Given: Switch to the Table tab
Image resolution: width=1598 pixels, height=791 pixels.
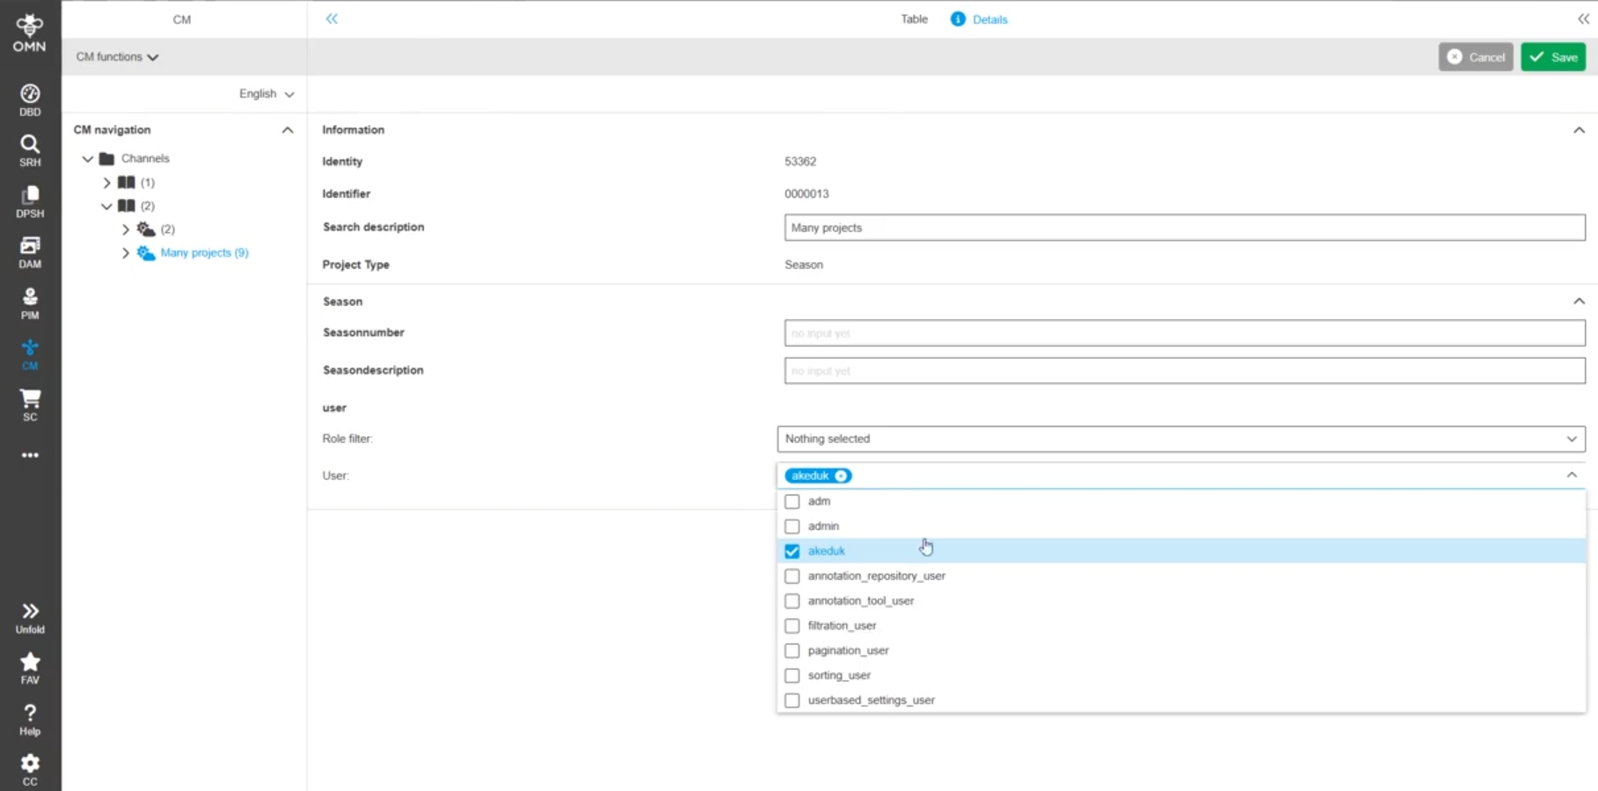Looking at the screenshot, I should (914, 19).
